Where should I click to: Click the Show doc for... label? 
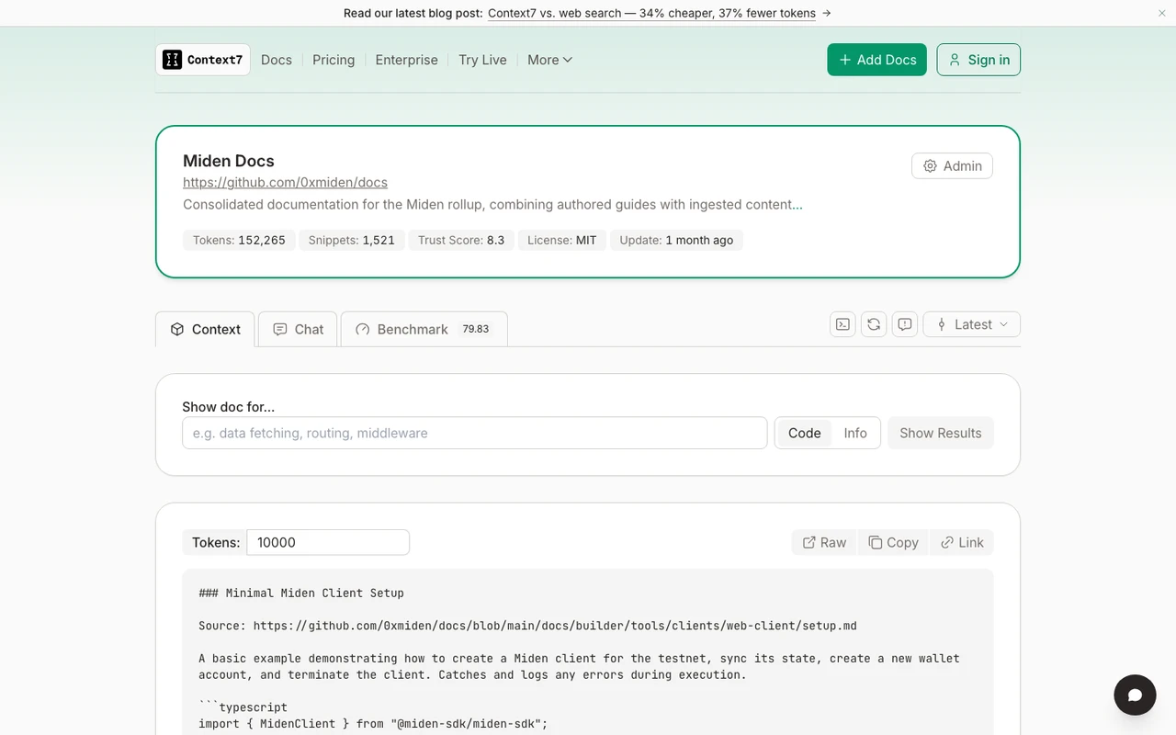229,406
